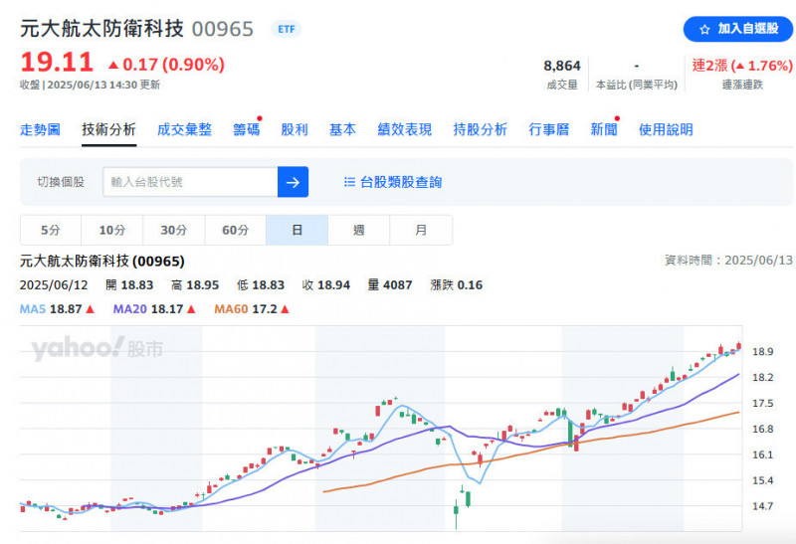The height and width of the screenshot is (544, 796).
Task: Click the 元大航太防衛科技 00965 title
Action: tap(136, 29)
